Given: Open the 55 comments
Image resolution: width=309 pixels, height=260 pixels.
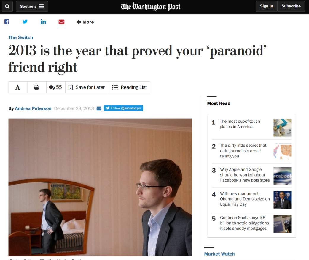Looking at the screenshot, I should pos(55,87).
